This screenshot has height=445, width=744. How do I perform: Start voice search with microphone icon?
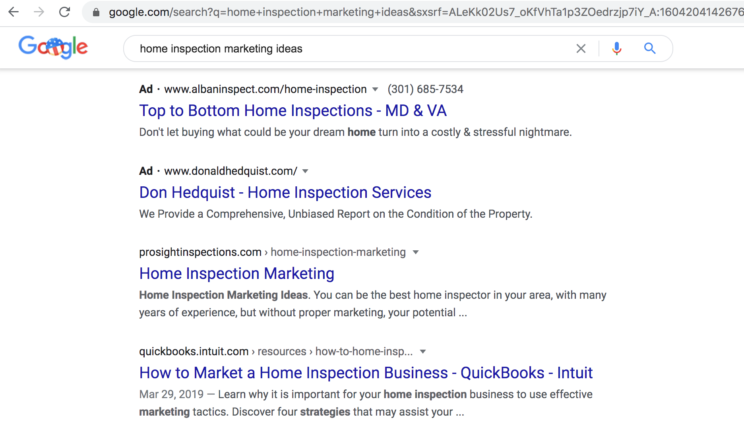click(x=617, y=48)
